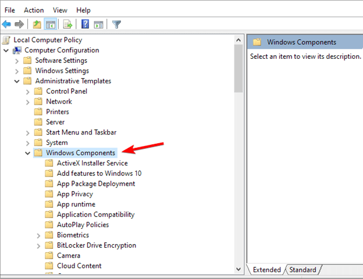
Task: Collapse the Administrative Templates node
Action: click(x=17, y=81)
